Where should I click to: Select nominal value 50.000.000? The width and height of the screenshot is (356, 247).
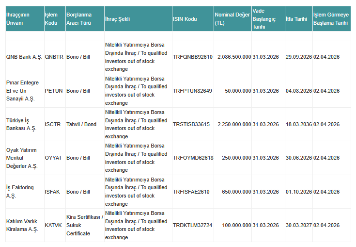pyautogui.click(x=238, y=91)
